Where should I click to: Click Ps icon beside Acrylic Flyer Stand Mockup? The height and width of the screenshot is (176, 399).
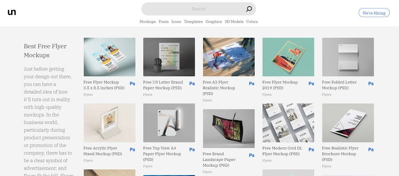pos(132,149)
